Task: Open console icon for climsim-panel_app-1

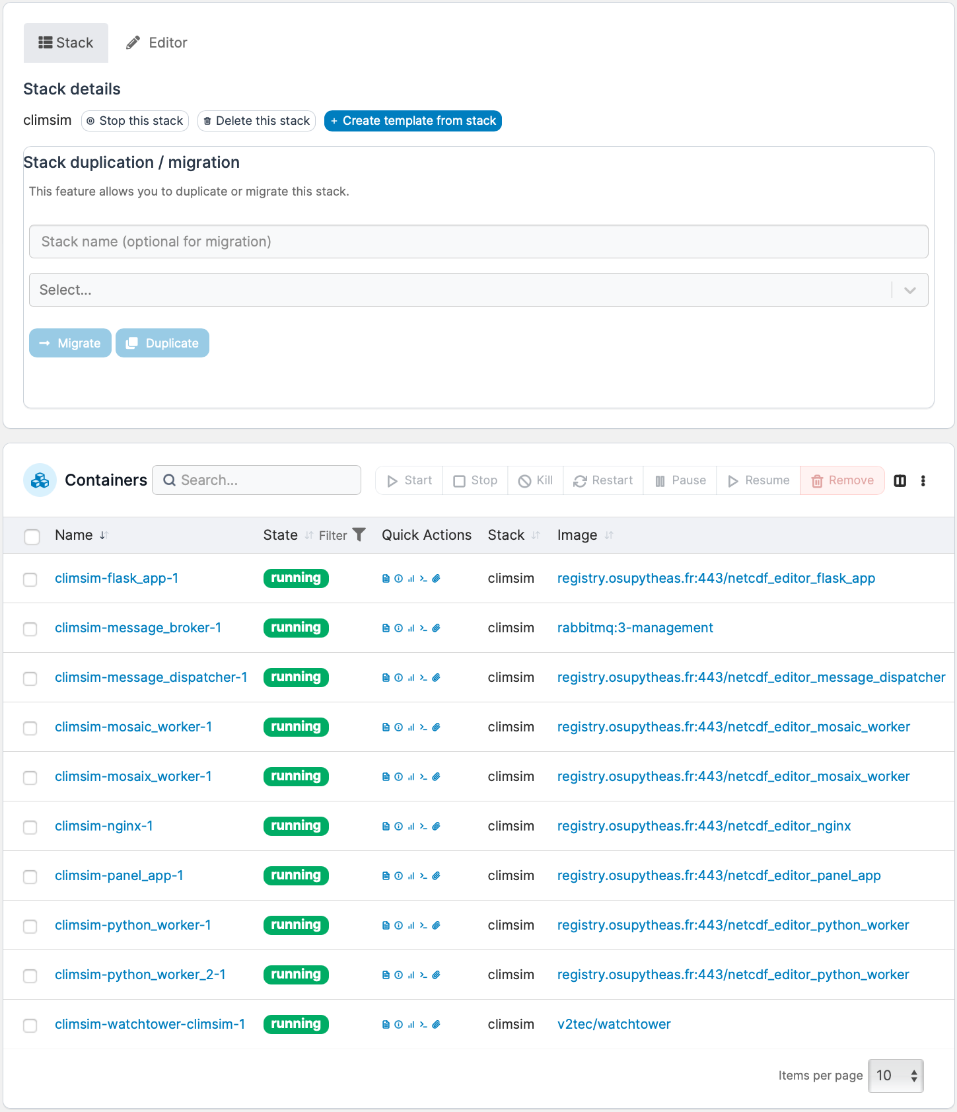Action: 423,876
